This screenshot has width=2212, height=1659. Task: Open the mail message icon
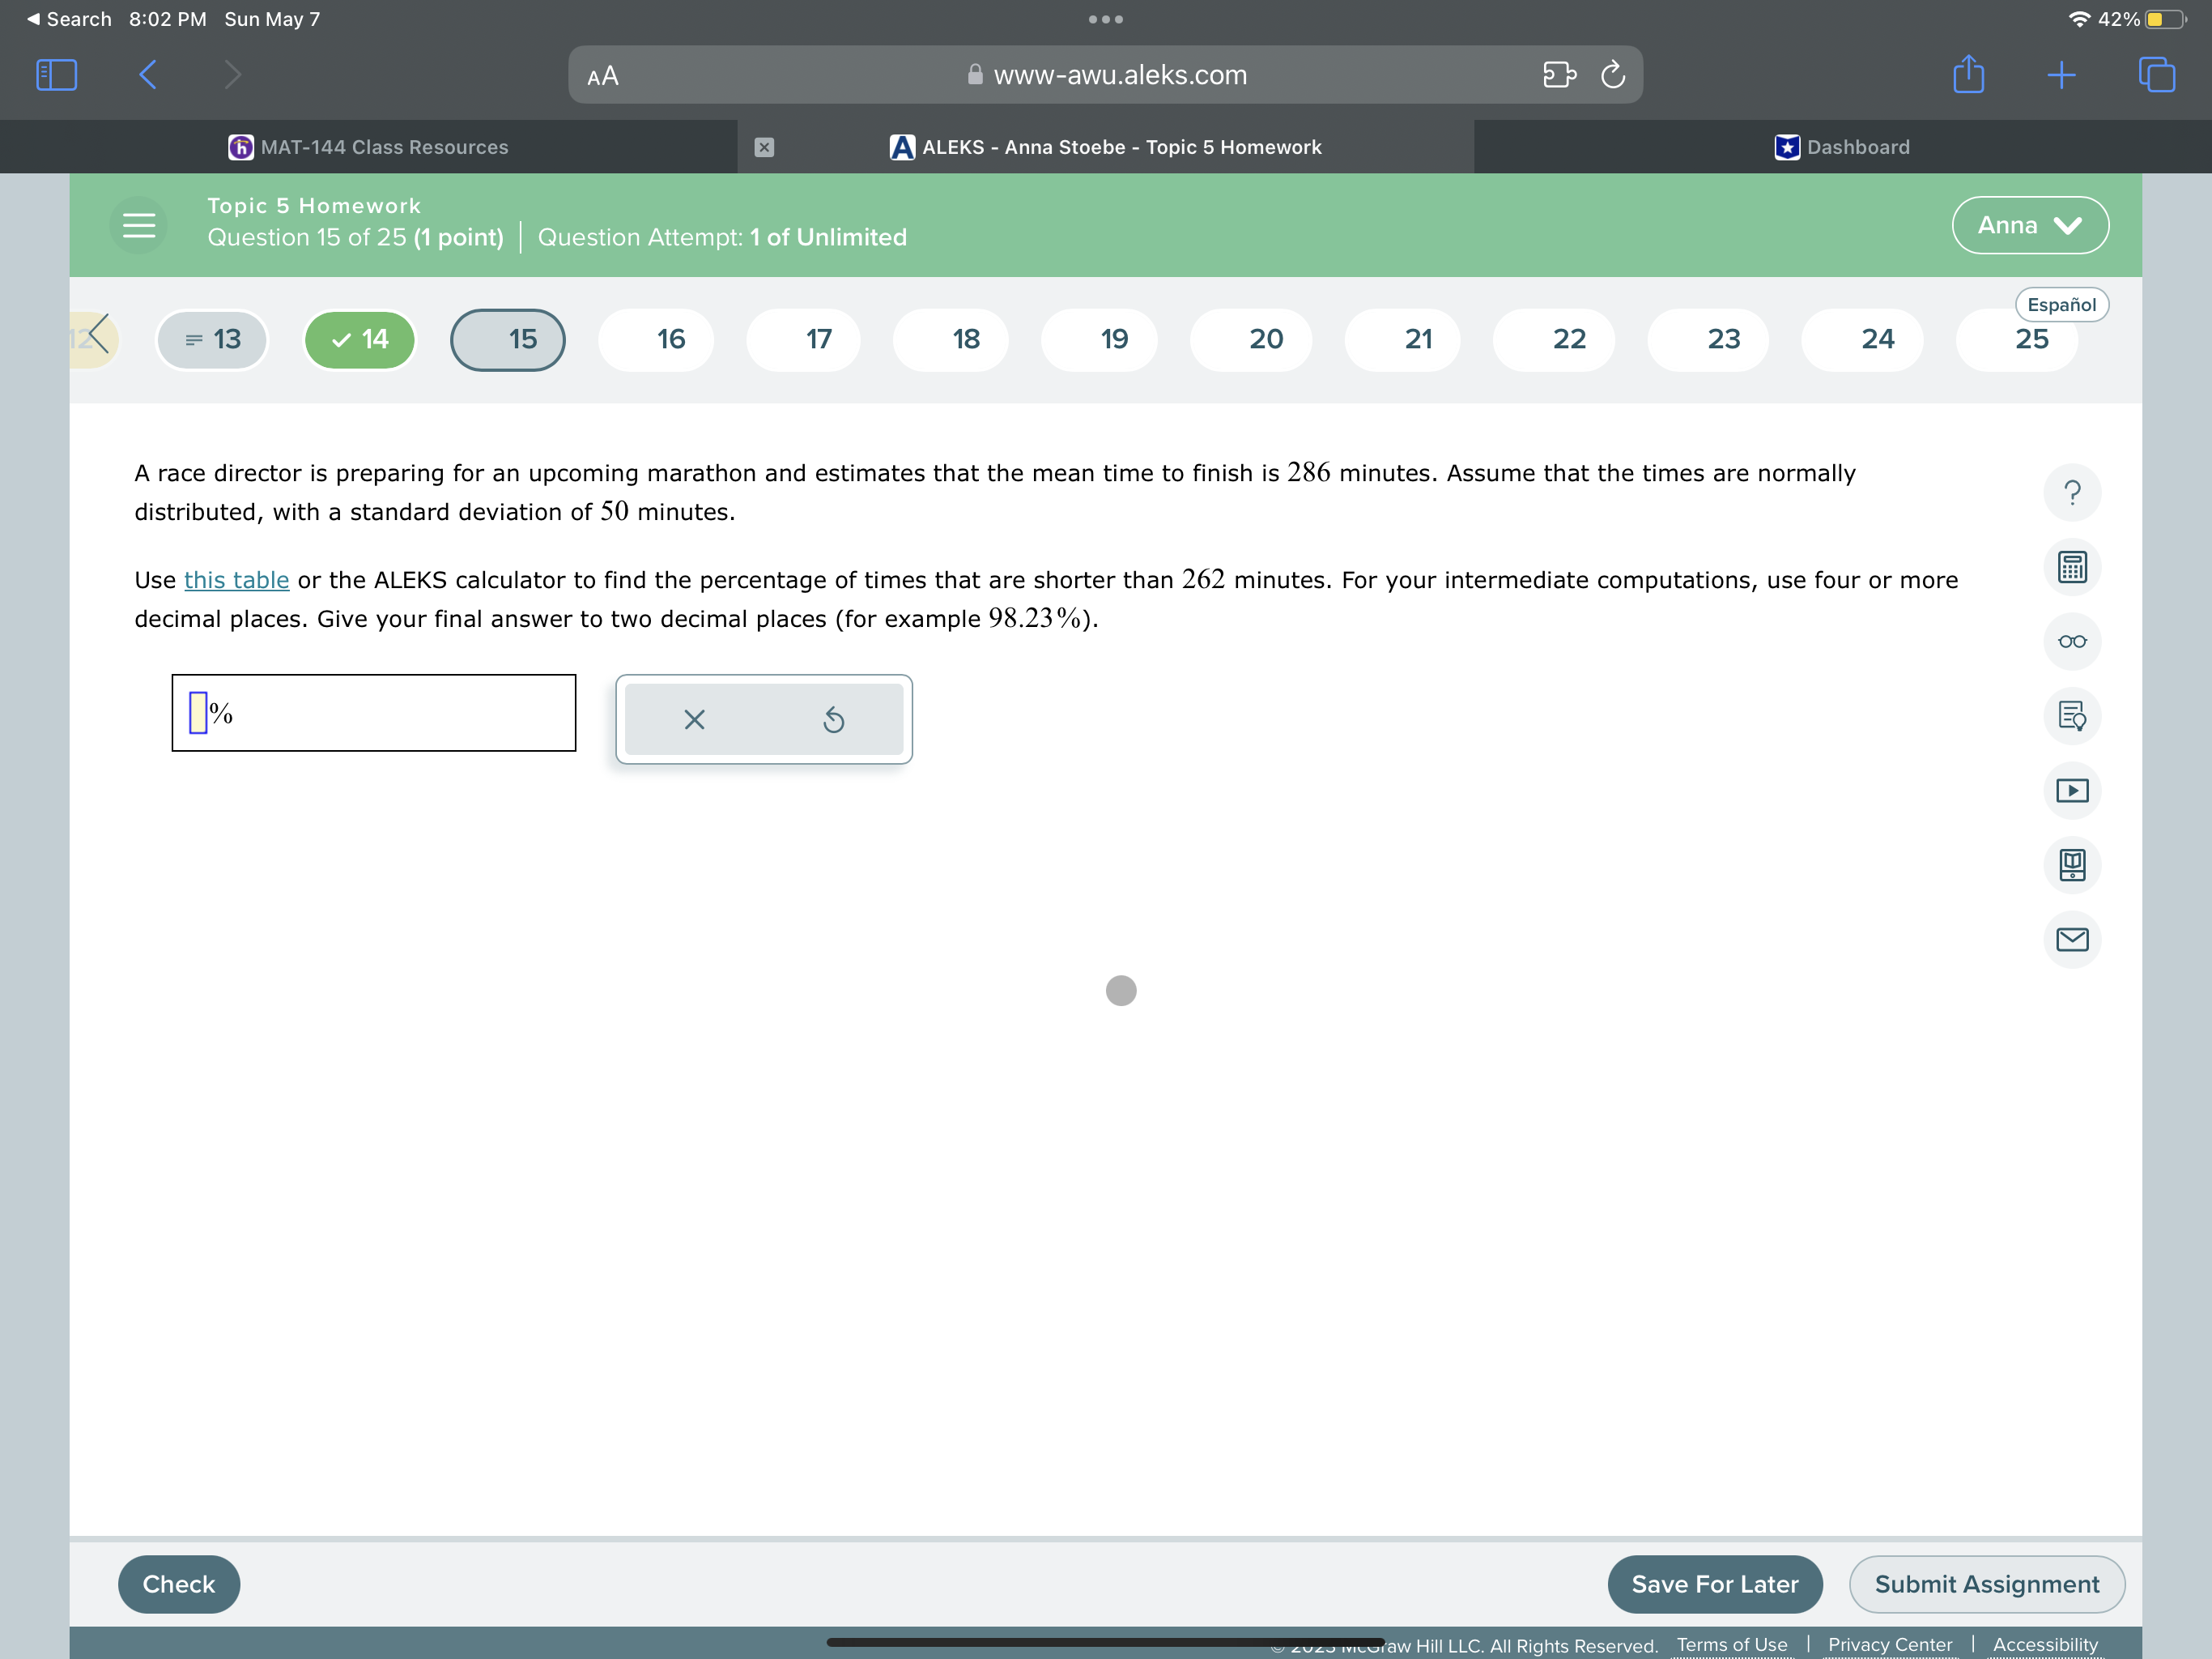click(2071, 939)
